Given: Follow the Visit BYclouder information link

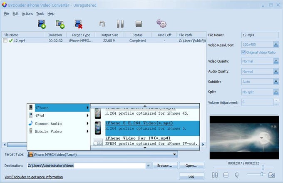Looking at the screenshot, I should [34, 177].
